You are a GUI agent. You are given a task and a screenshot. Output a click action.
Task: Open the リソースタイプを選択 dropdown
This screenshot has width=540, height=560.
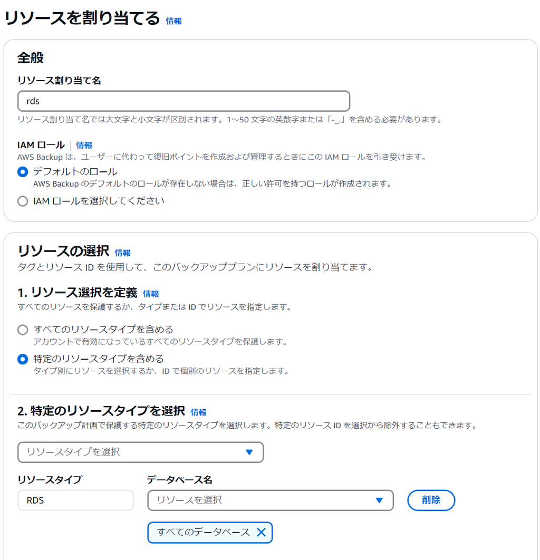point(140,452)
